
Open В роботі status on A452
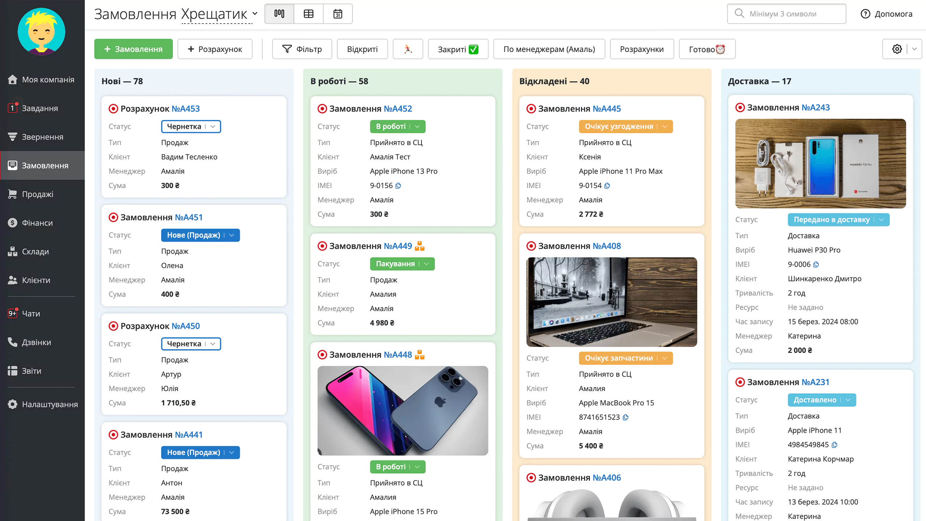pyautogui.click(x=398, y=127)
